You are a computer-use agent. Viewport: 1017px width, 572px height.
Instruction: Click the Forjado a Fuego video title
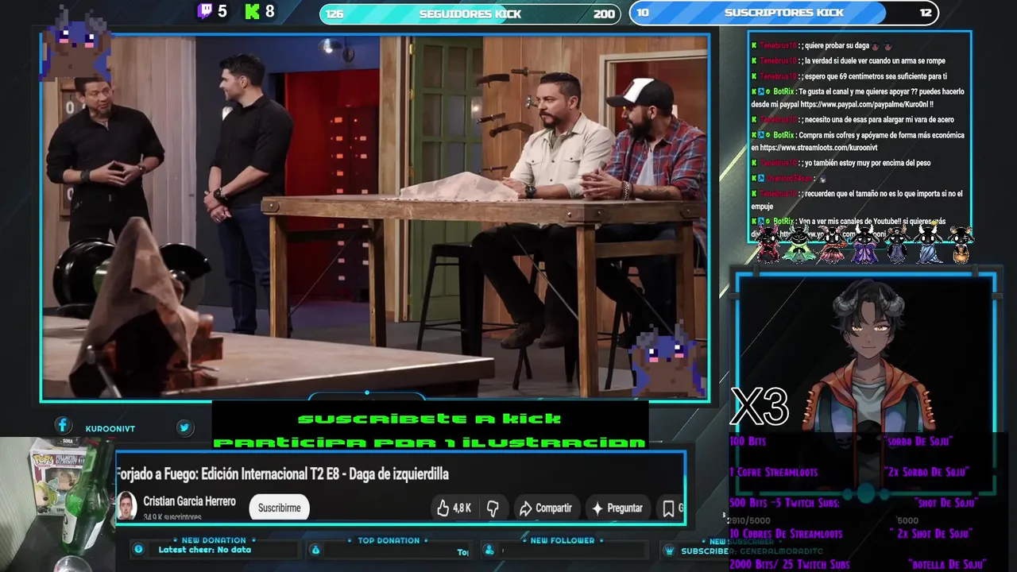tap(283, 473)
